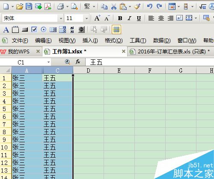
Task: Insert a table style icon
Action: pos(172,6)
